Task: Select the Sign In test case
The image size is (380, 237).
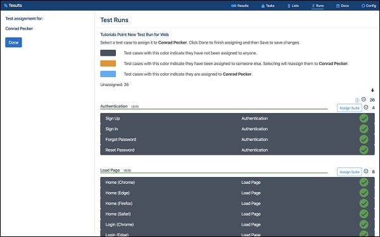Action: click(x=237, y=129)
